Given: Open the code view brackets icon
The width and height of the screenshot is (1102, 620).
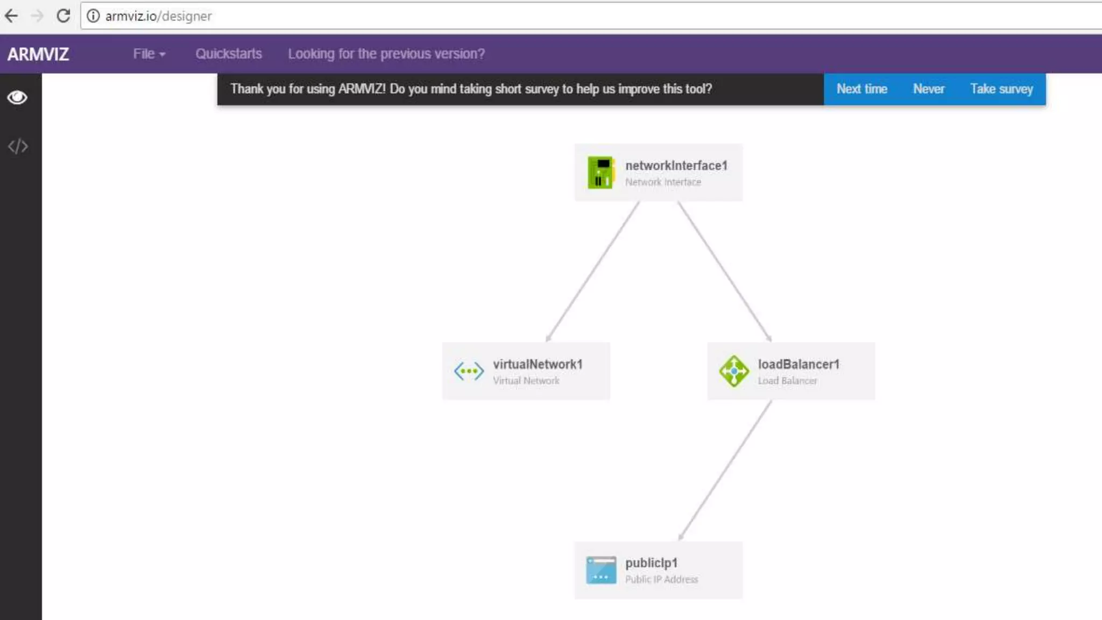Looking at the screenshot, I should pos(18,146).
